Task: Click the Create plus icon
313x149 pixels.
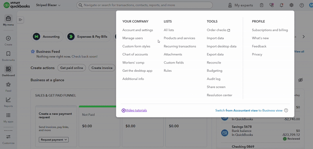Action: (x=8, y=38)
